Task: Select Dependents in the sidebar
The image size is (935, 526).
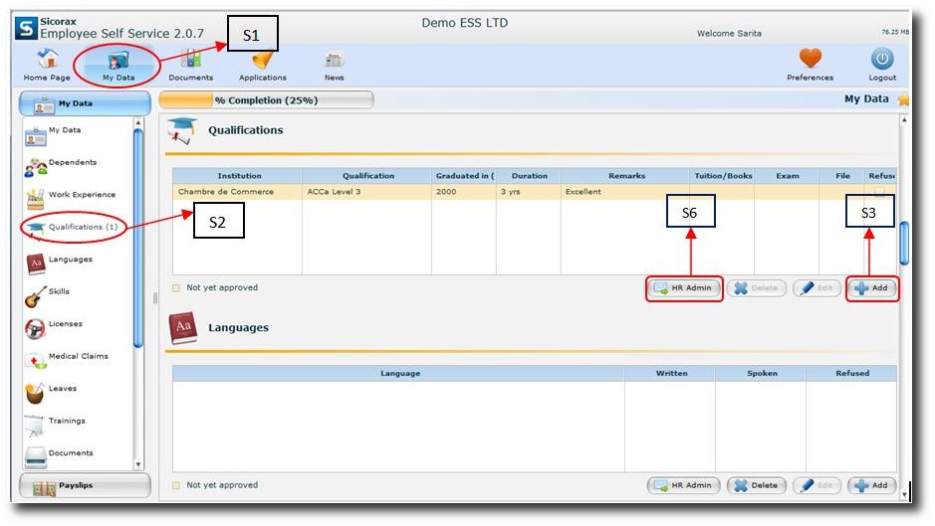Action: (72, 163)
